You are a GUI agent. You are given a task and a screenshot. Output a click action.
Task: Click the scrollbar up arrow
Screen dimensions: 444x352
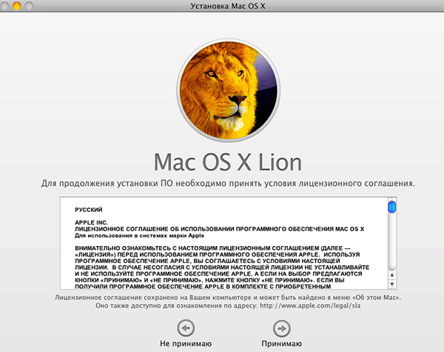click(x=392, y=275)
